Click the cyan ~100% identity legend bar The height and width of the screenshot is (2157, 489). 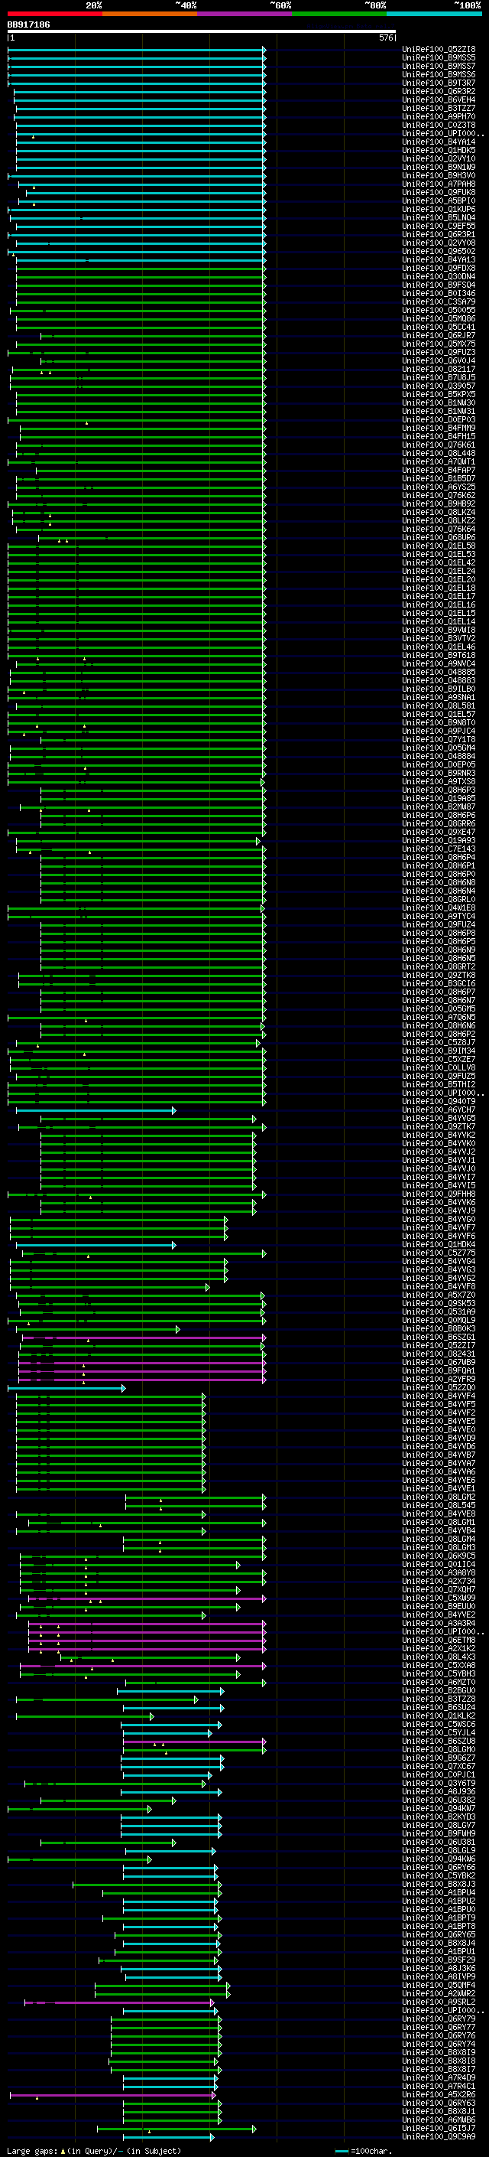(x=434, y=15)
